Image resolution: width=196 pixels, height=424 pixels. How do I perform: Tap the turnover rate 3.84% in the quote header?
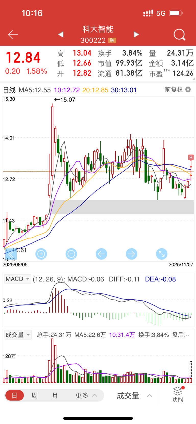pos(132,53)
